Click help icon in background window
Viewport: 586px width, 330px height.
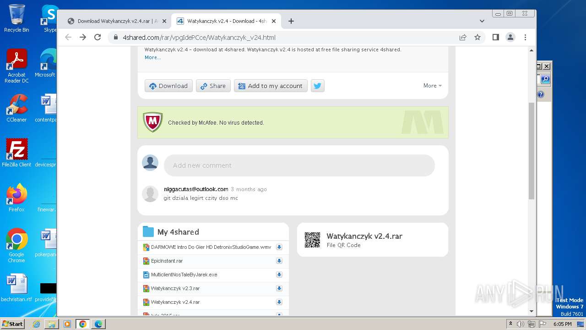[541, 94]
